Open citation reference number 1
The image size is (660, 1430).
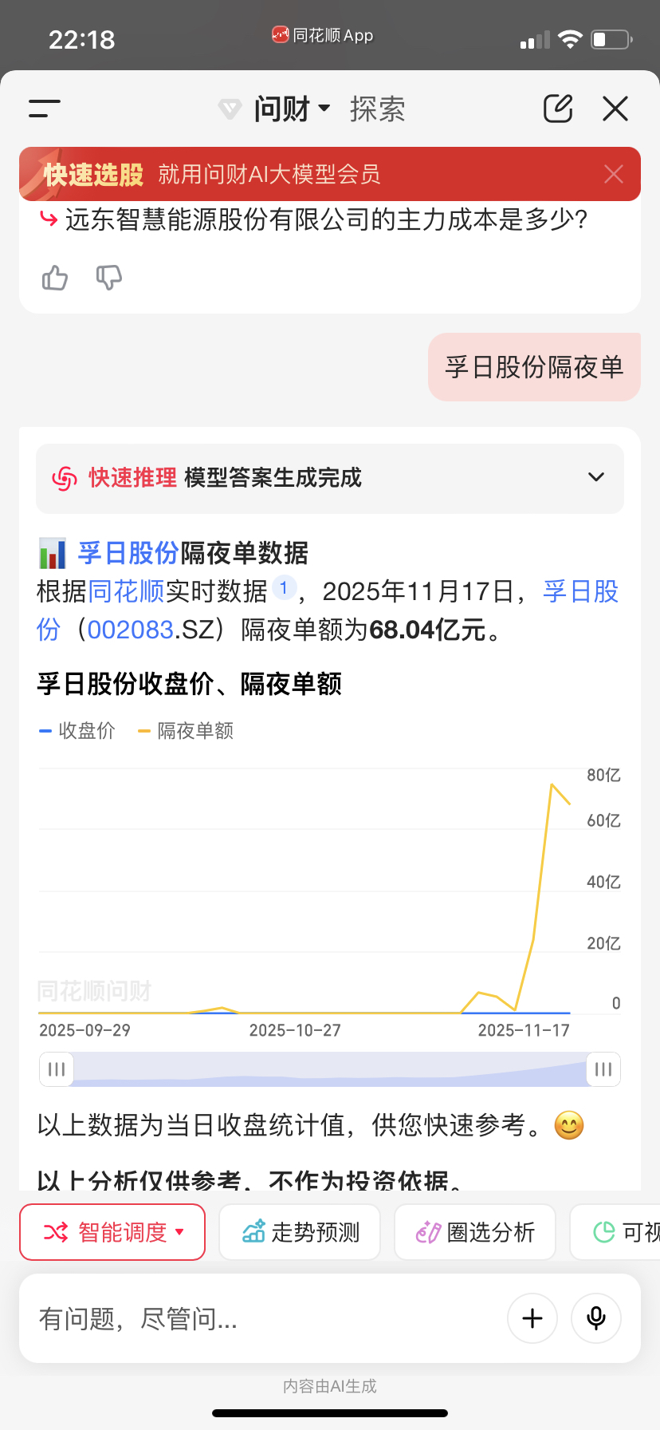tap(284, 588)
